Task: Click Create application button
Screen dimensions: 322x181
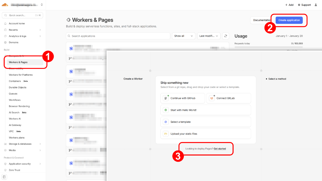Action: pyautogui.click(x=289, y=20)
